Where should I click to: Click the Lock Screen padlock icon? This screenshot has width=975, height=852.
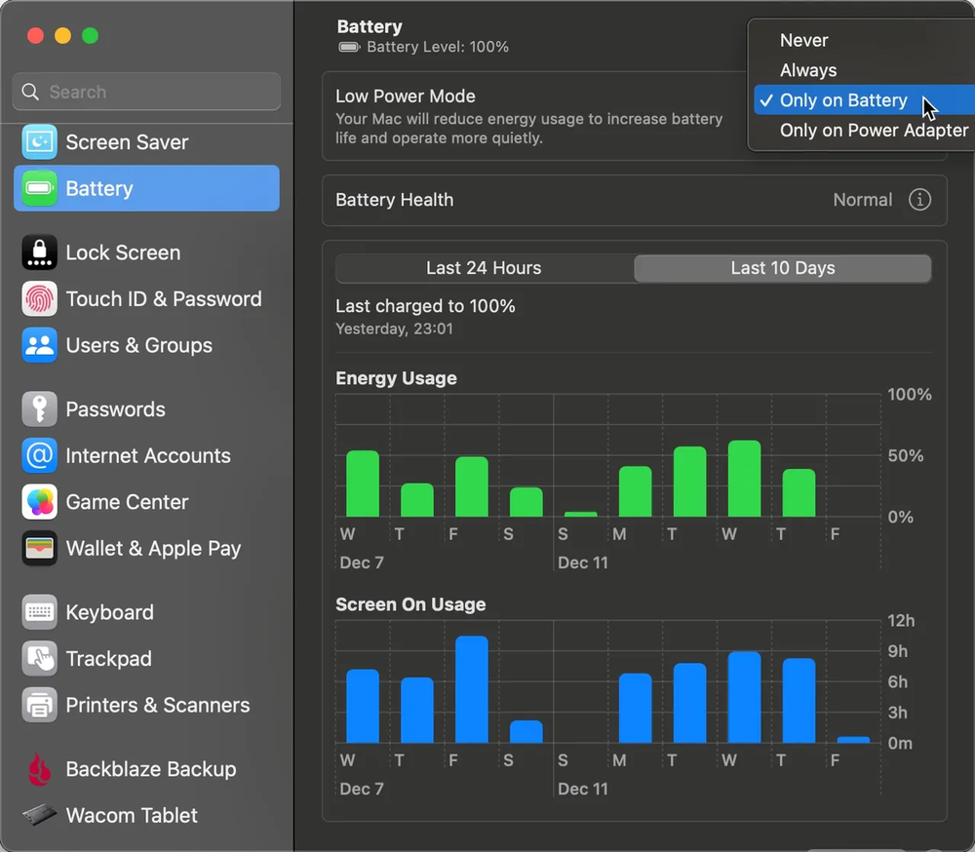40,252
